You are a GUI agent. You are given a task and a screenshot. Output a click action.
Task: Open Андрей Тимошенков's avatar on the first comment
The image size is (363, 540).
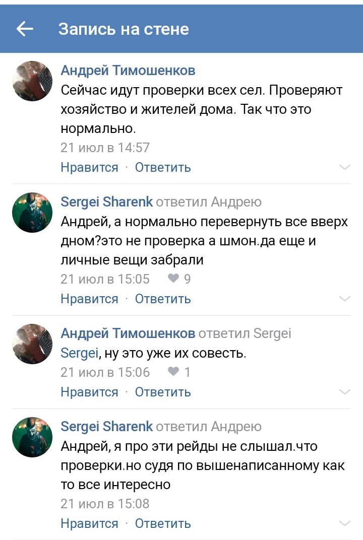tap(32, 82)
